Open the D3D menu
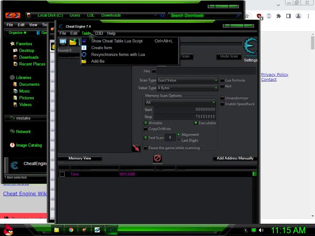 click(x=99, y=33)
